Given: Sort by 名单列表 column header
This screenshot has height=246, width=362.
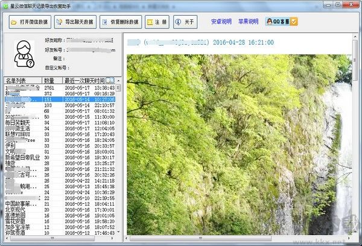Looking at the screenshot, I should pos(23,81).
